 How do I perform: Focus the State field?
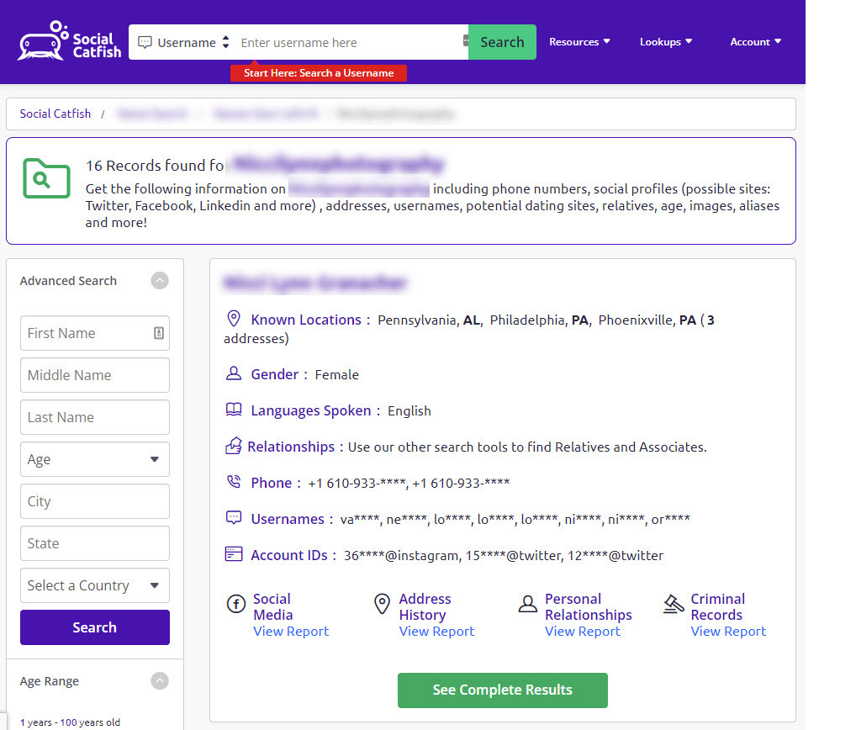[x=95, y=543]
